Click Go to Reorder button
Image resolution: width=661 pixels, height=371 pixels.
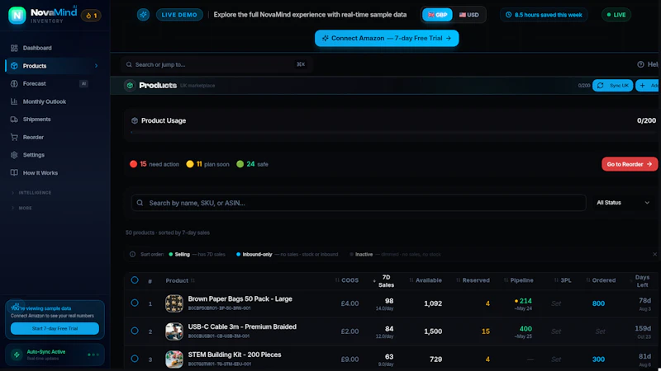coord(630,164)
